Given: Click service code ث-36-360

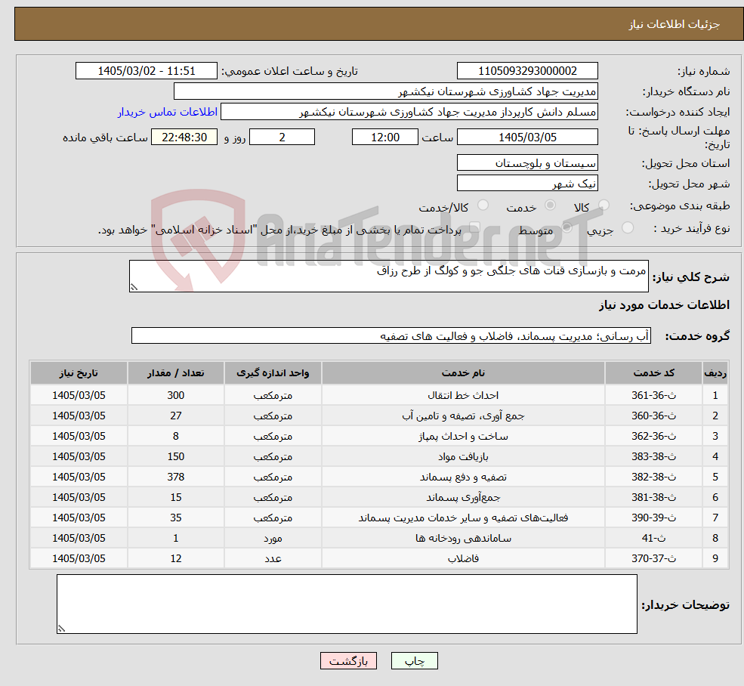Looking at the screenshot, I should (653, 416).
